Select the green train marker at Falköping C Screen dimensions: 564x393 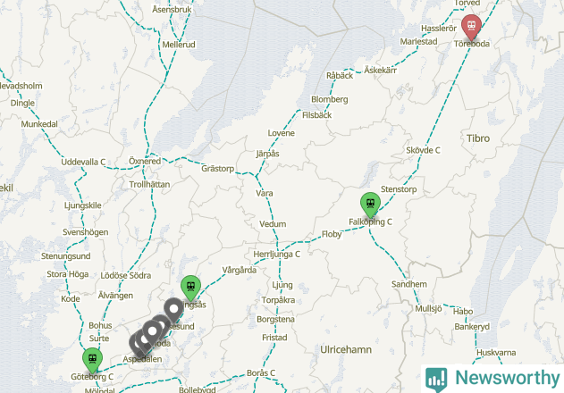pos(370,205)
